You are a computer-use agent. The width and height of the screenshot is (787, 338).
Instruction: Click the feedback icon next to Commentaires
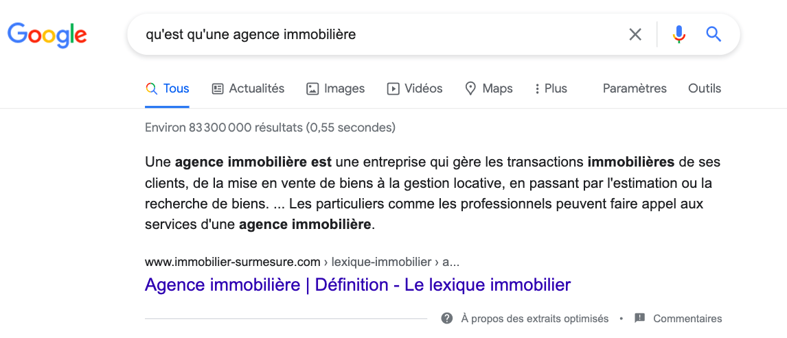point(639,318)
